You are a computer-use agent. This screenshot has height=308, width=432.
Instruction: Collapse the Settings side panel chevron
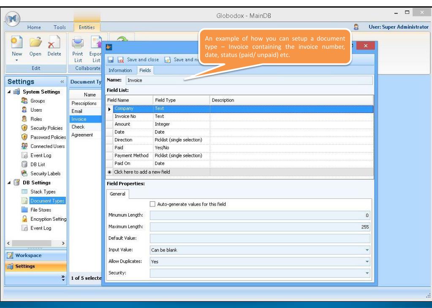pos(62,82)
